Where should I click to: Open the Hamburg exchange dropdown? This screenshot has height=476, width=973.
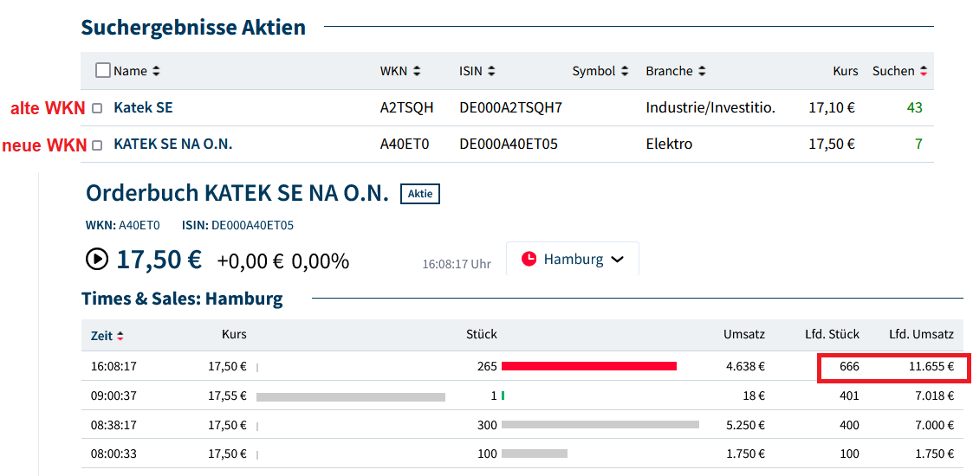pos(573,259)
